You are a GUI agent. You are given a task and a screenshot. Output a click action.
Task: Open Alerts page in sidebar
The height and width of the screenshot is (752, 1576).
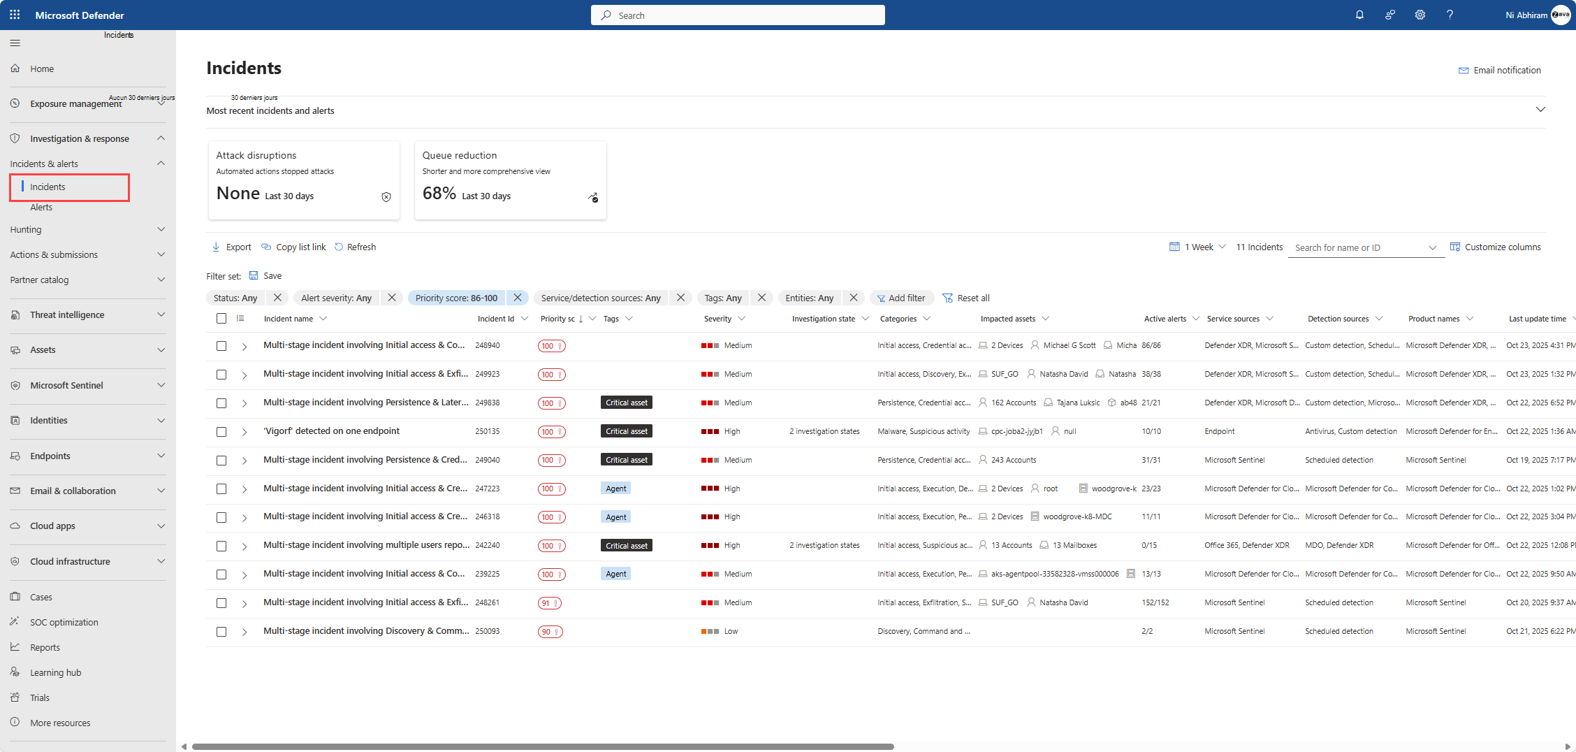point(41,208)
